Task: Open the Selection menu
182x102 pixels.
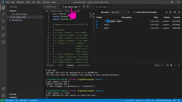Action: coord(20,2)
